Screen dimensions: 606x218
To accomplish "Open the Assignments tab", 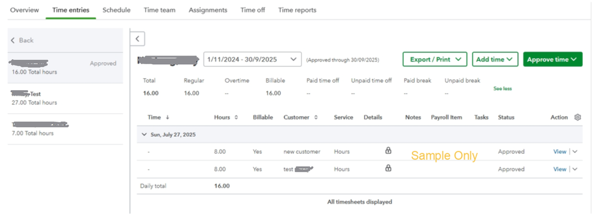I will click(x=208, y=10).
